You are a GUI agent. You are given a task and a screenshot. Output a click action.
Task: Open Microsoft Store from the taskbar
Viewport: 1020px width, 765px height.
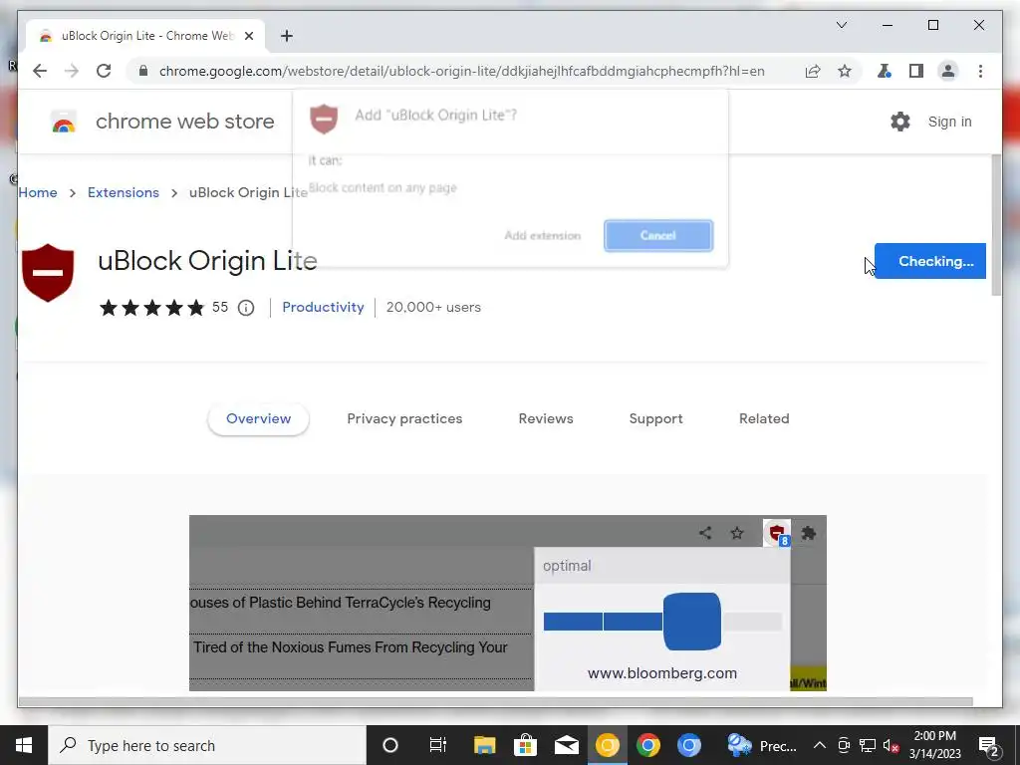click(x=525, y=745)
